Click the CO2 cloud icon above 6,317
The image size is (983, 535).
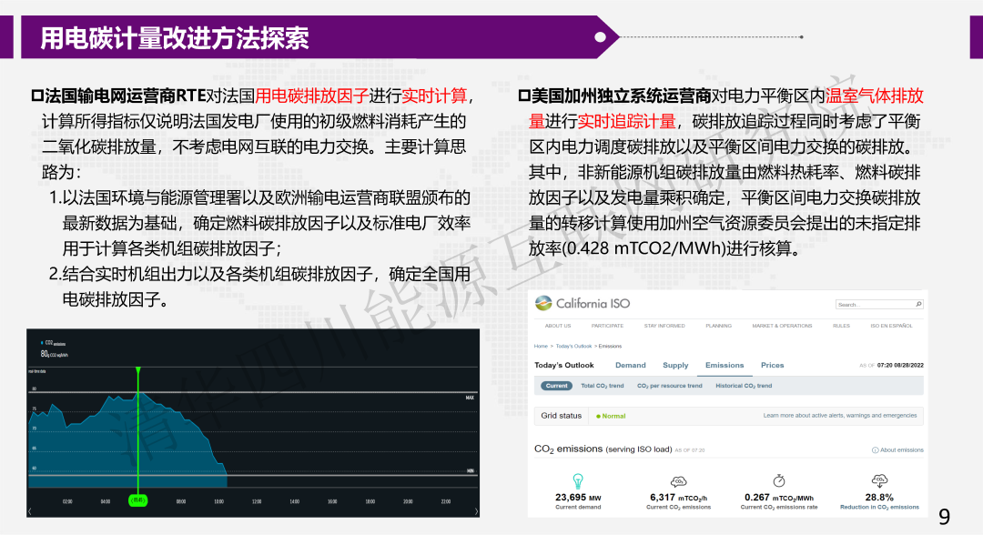[678, 481]
